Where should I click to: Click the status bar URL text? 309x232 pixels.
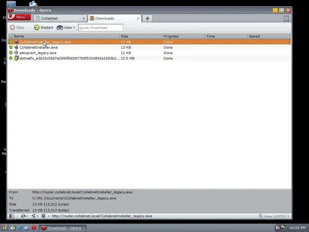102,216
